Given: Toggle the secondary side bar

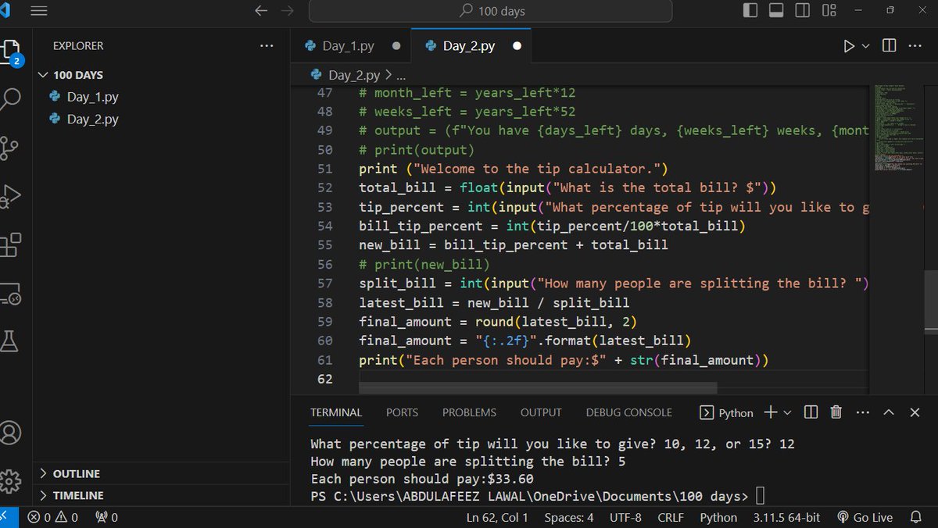Looking at the screenshot, I should click(803, 11).
